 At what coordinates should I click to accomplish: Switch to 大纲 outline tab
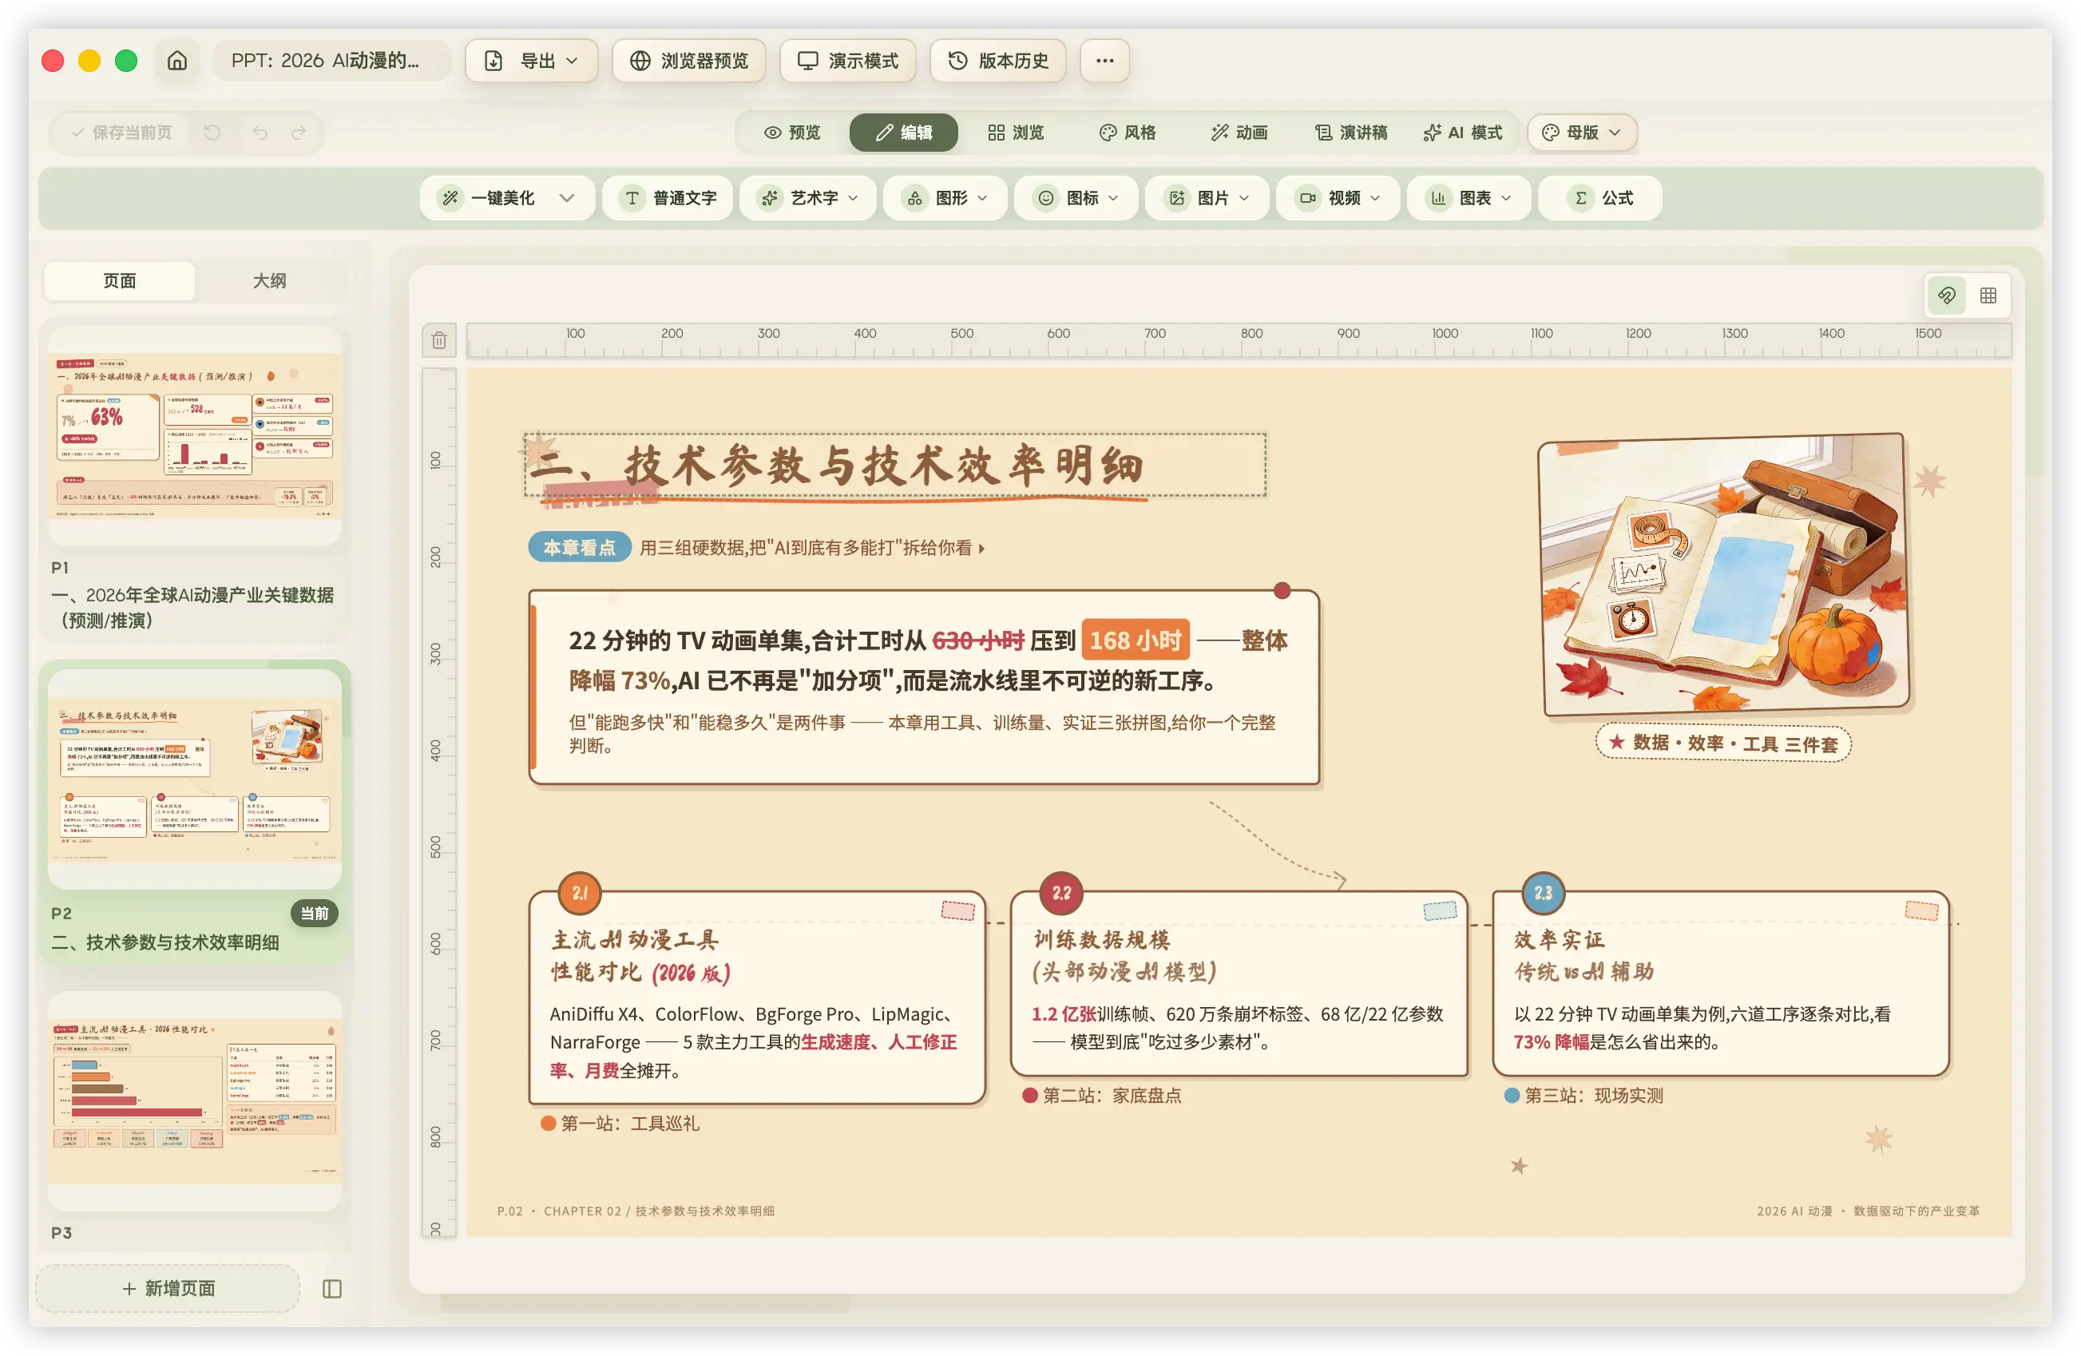(x=269, y=280)
